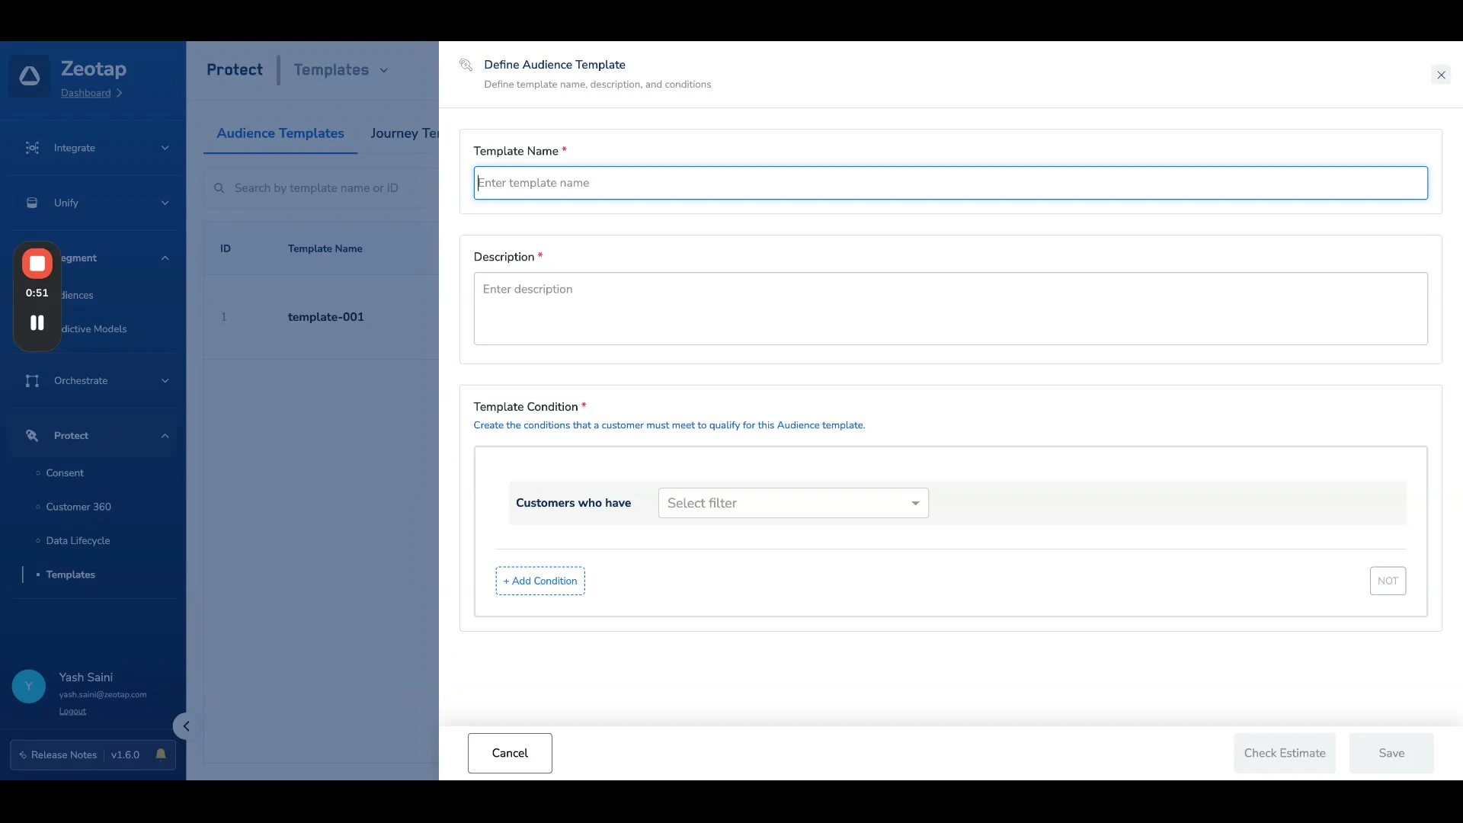Image resolution: width=1463 pixels, height=823 pixels.
Task: Click the Integrate sidebar icon
Action: (32, 148)
